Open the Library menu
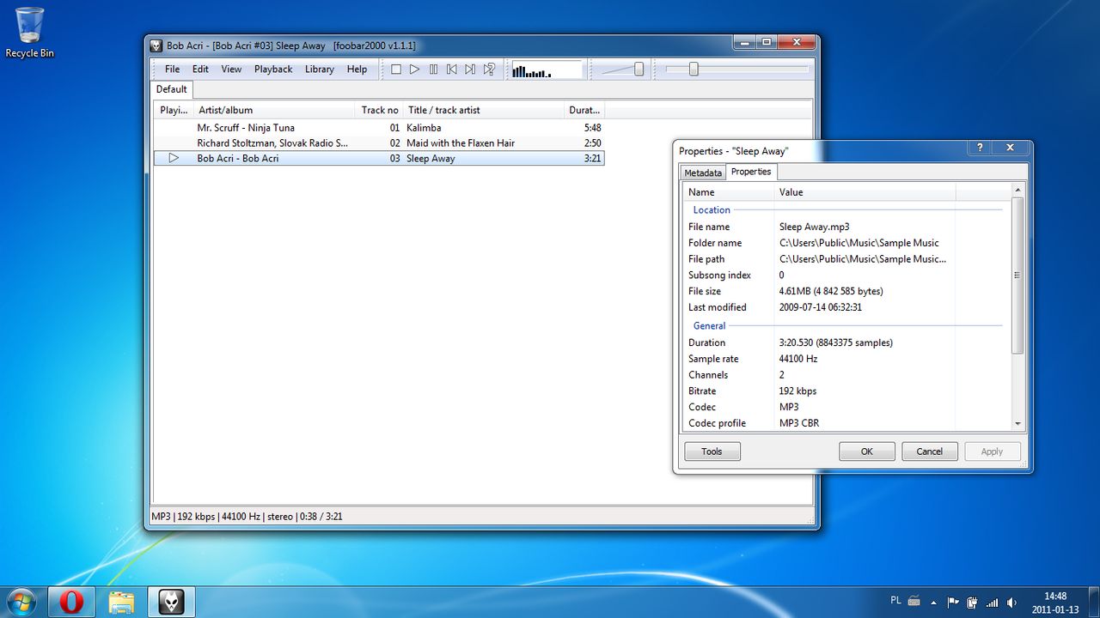1100x618 pixels. 319,70
